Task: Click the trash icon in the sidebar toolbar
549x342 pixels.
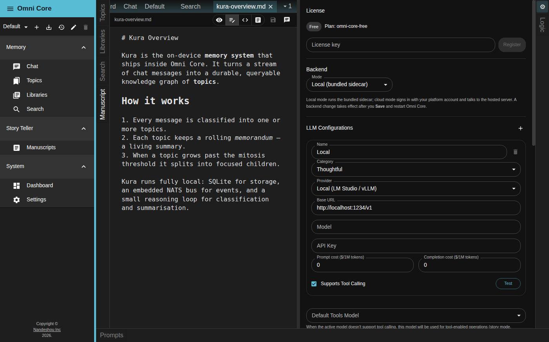Action: click(85, 27)
